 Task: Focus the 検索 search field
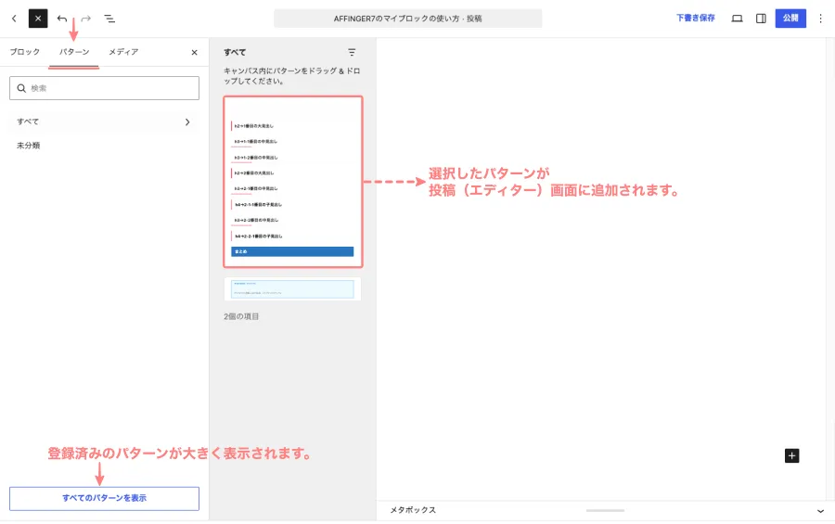[104, 88]
